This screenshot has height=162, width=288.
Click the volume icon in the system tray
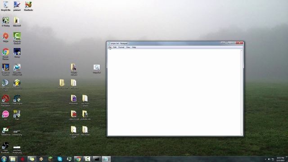269,159
